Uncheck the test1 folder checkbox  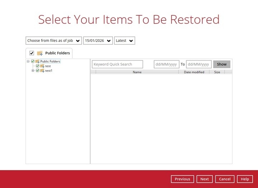[38, 70]
